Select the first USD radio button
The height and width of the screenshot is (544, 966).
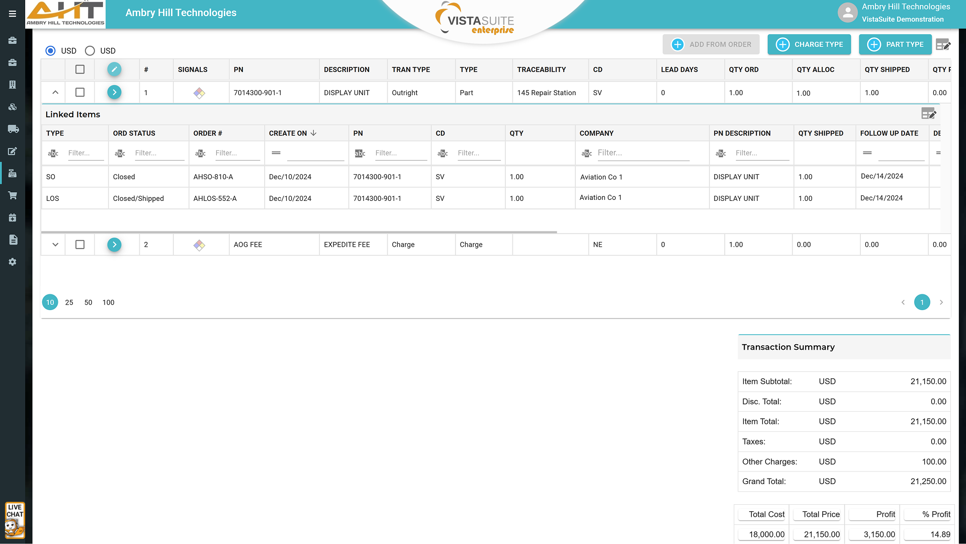point(50,51)
